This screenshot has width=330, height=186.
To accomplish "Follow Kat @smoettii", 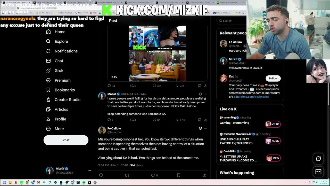I will pyautogui.click(x=273, y=79).
